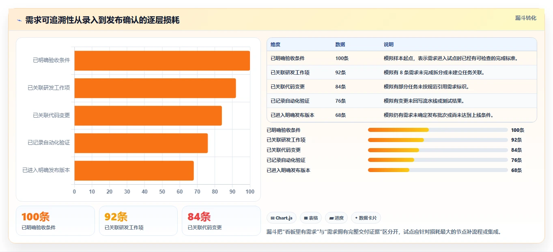Click the 数据卡片 chip
The image size is (553, 252).
[x=366, y=218]
